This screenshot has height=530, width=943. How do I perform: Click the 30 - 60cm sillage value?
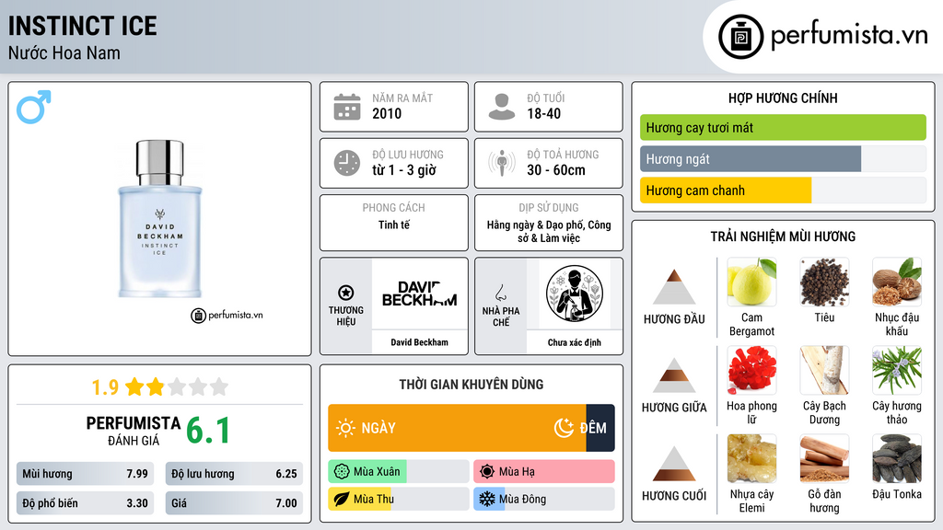pos(555,170)
